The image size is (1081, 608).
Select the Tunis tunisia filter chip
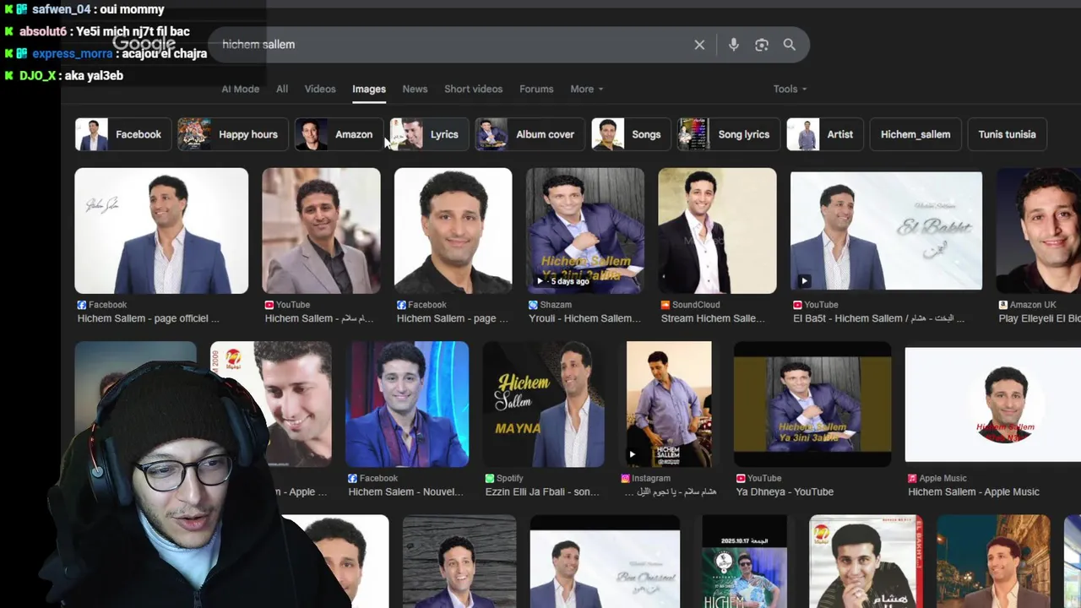(x=1007, y=134)
